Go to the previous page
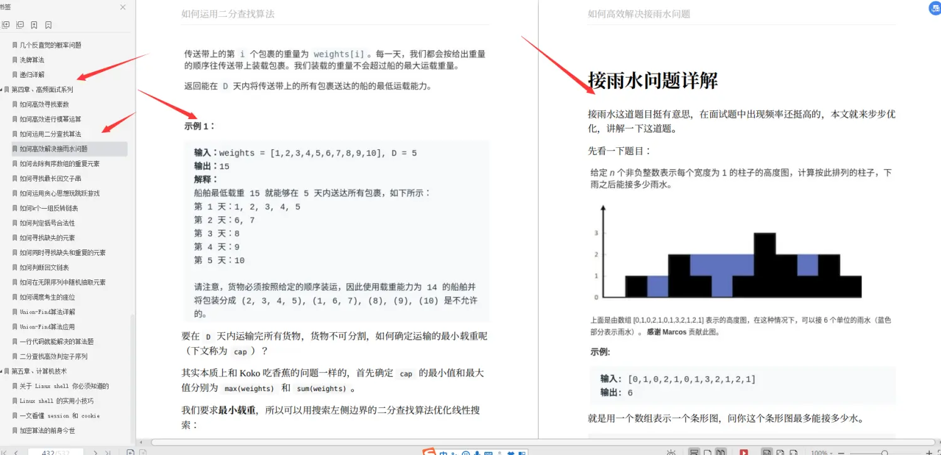This screenshot has width=941, height=455. (x=16, y=452)
